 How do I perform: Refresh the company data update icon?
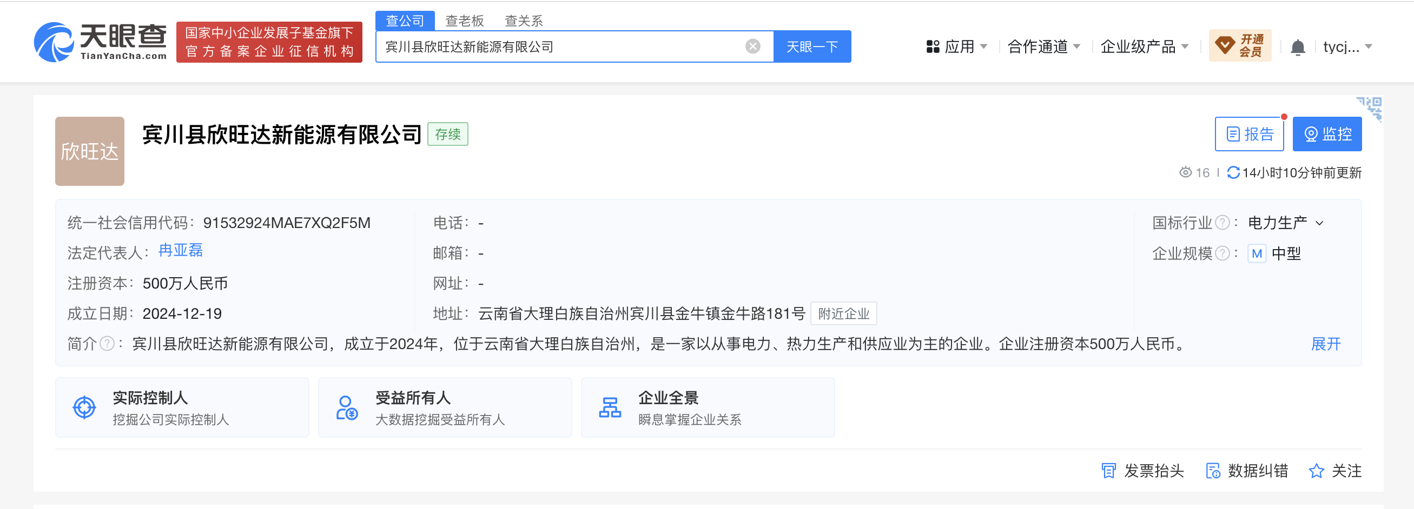pos(1233,172)
